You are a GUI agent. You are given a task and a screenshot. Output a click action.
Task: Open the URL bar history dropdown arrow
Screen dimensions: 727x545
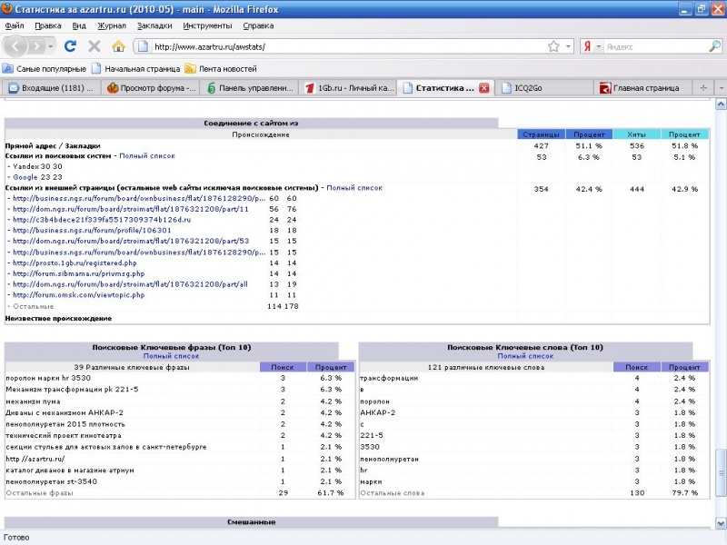point(569,45)
